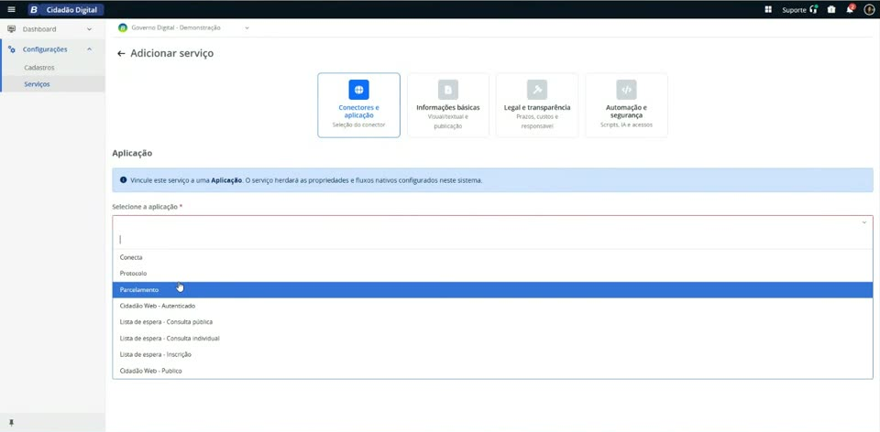Click the Selecione a aplicação label
Screen dimensions: 880x432
click(x=147, y=207)
